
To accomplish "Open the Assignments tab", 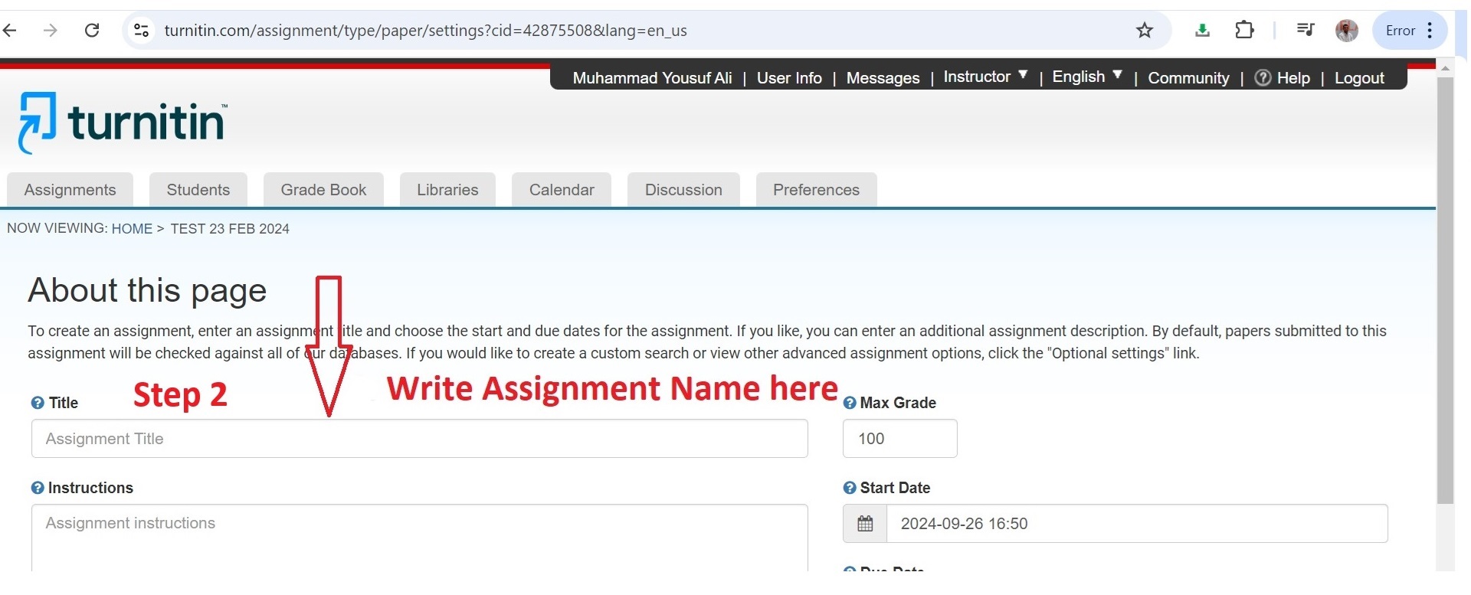I will [70, 190].
